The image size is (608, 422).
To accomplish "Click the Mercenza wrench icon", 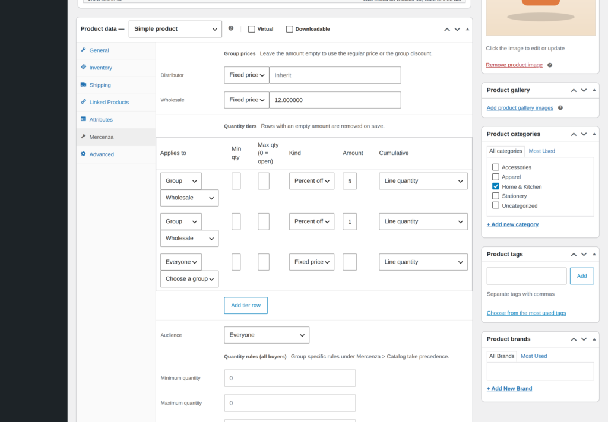I will click(83, 137).
